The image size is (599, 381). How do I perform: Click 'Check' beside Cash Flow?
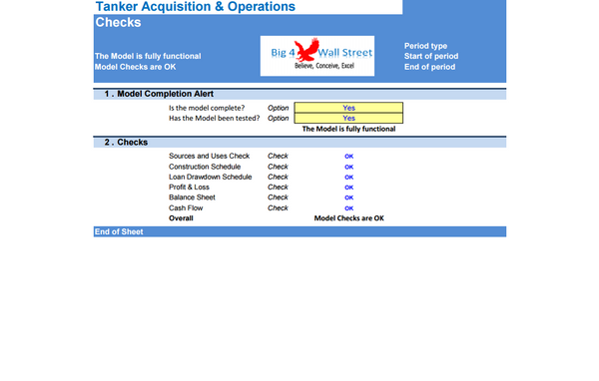278,208
